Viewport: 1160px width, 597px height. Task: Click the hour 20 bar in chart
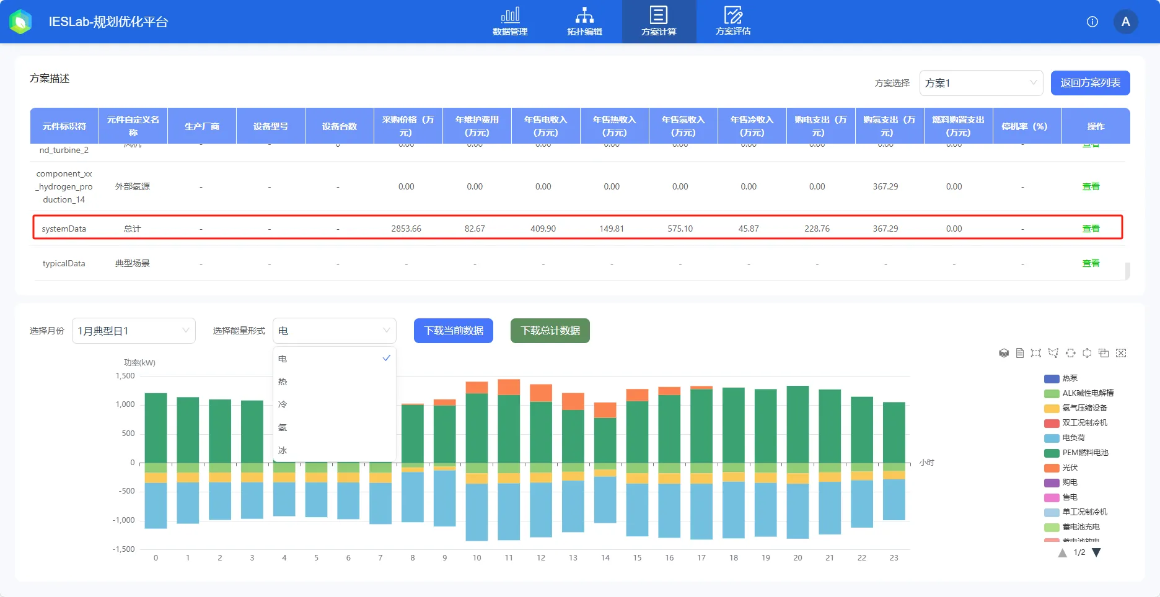797,462
